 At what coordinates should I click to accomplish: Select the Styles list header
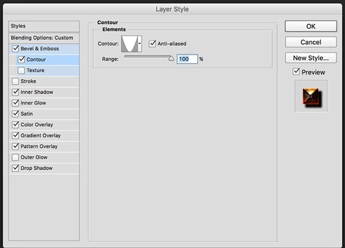click(x=44, y=26)
